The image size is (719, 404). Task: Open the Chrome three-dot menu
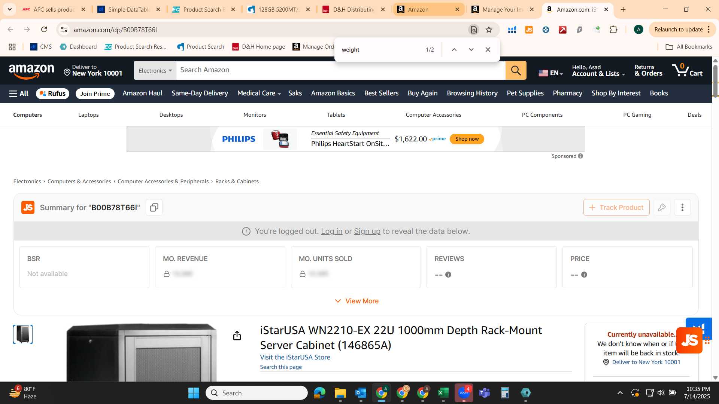[x=709, y=30]
